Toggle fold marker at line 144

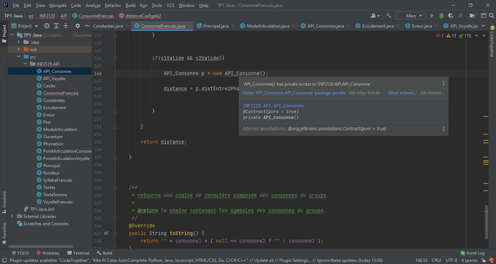pyautogui.click(x=115, y=58)
